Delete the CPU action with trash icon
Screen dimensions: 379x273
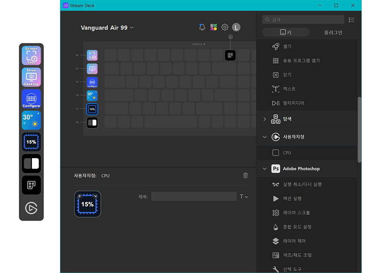point(245,175)
